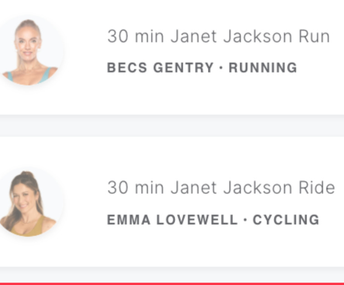This screenshot has width=344, height=285.
Task: Open the 30 min Janet Jackson Ride class
Action: [221, 188]
